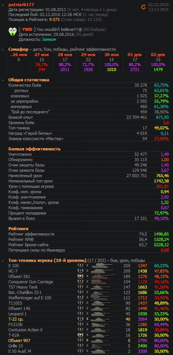Open the Топ-техника игрока (10-й уровень) heading
Screen dimensions: 173x355
tap(47, 260)
